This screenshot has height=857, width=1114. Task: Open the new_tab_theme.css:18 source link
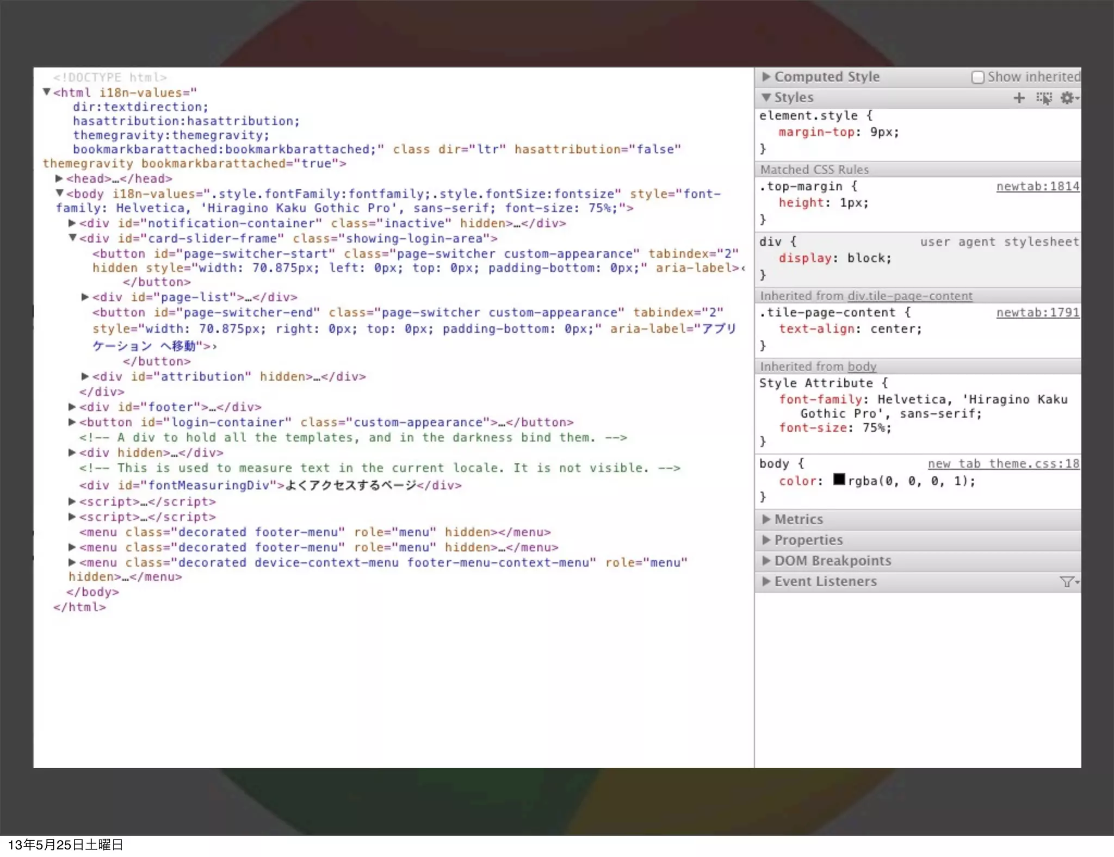(x=1003, y=464)
